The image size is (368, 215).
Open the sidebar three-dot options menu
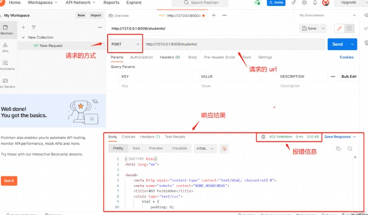[x=100, y=27]
